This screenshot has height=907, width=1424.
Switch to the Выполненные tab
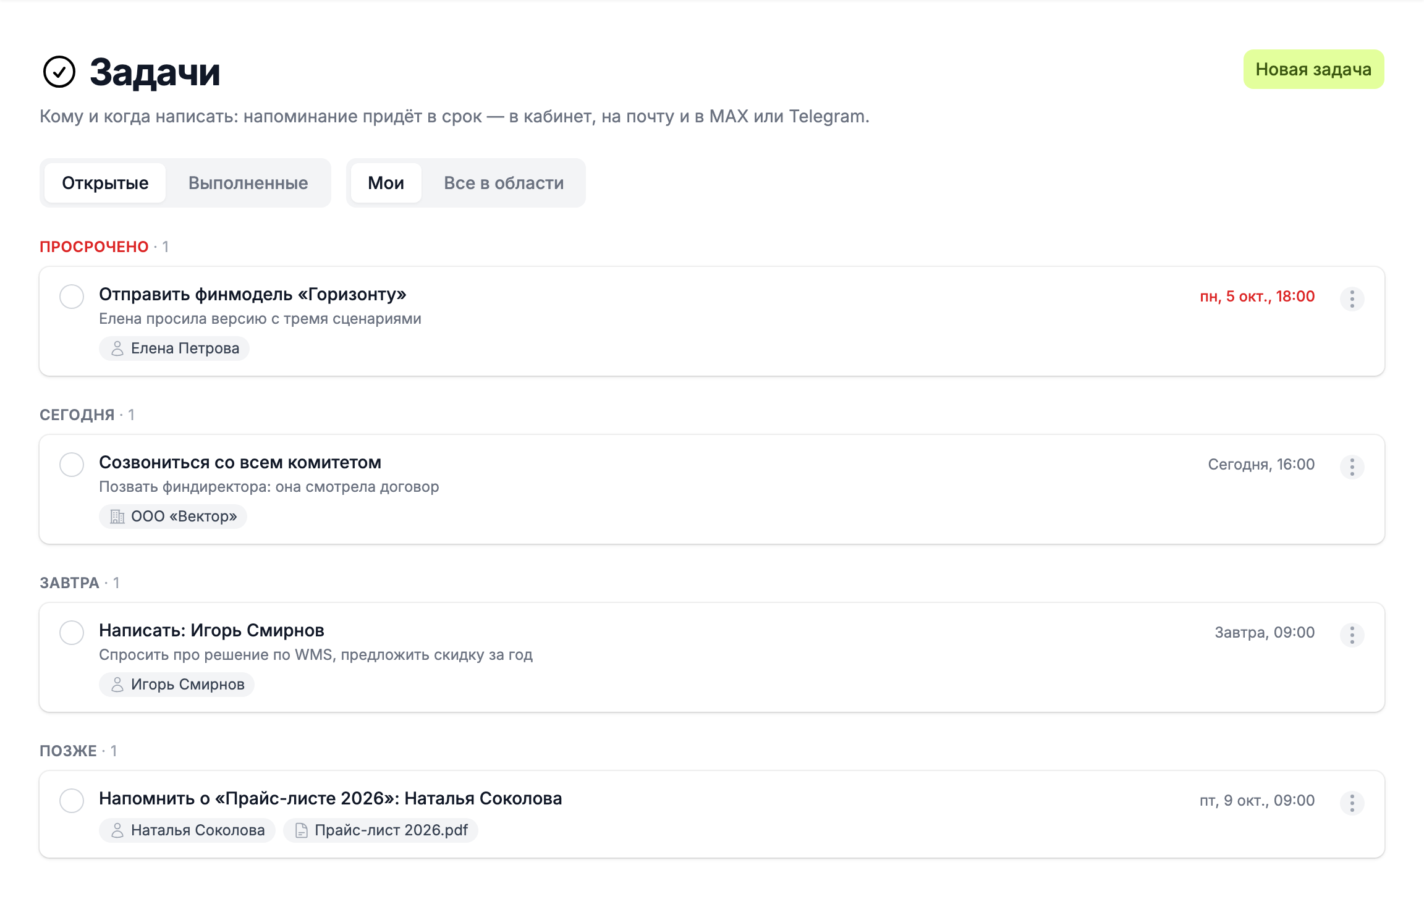tap(248, 183)
